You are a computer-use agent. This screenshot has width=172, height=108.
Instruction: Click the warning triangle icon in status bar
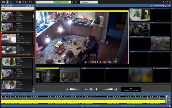click(170, 106)
